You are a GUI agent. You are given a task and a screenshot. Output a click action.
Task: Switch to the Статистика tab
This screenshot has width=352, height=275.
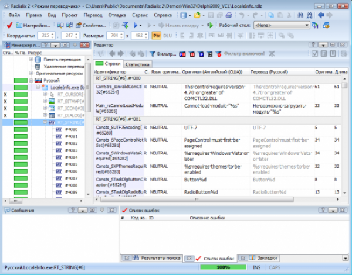click(x=137, y=64)
